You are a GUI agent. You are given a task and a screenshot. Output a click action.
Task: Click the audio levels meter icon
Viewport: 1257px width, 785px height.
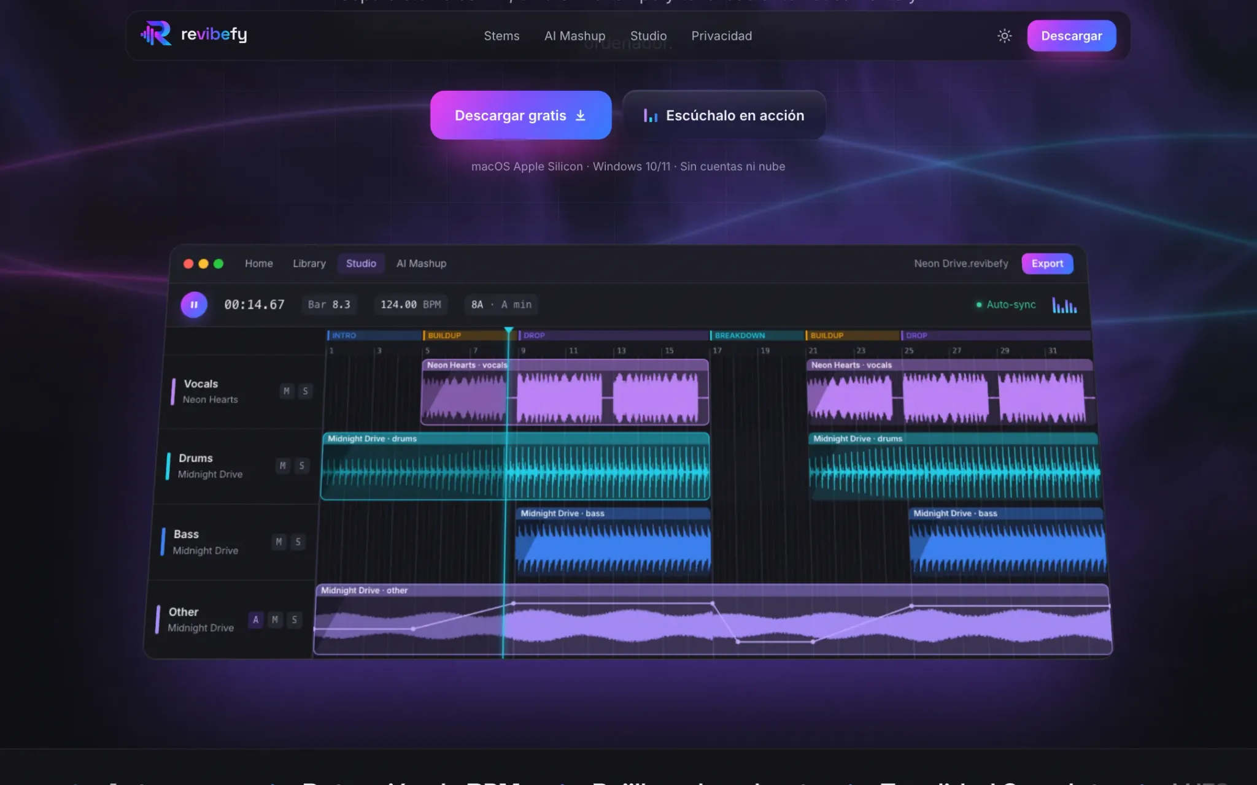tap(1064, 305)
